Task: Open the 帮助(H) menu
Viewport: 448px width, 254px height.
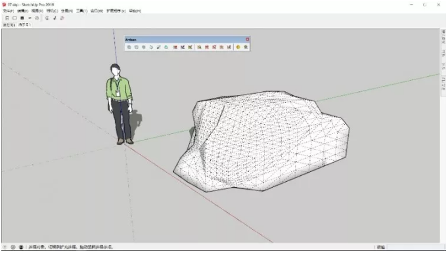Action: (135, 11)
